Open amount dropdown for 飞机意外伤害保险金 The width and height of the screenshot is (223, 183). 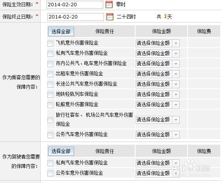coord(158,43)
